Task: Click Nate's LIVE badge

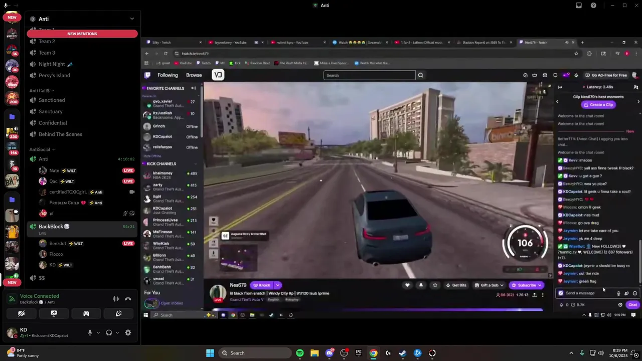Action: pos(128,170)
